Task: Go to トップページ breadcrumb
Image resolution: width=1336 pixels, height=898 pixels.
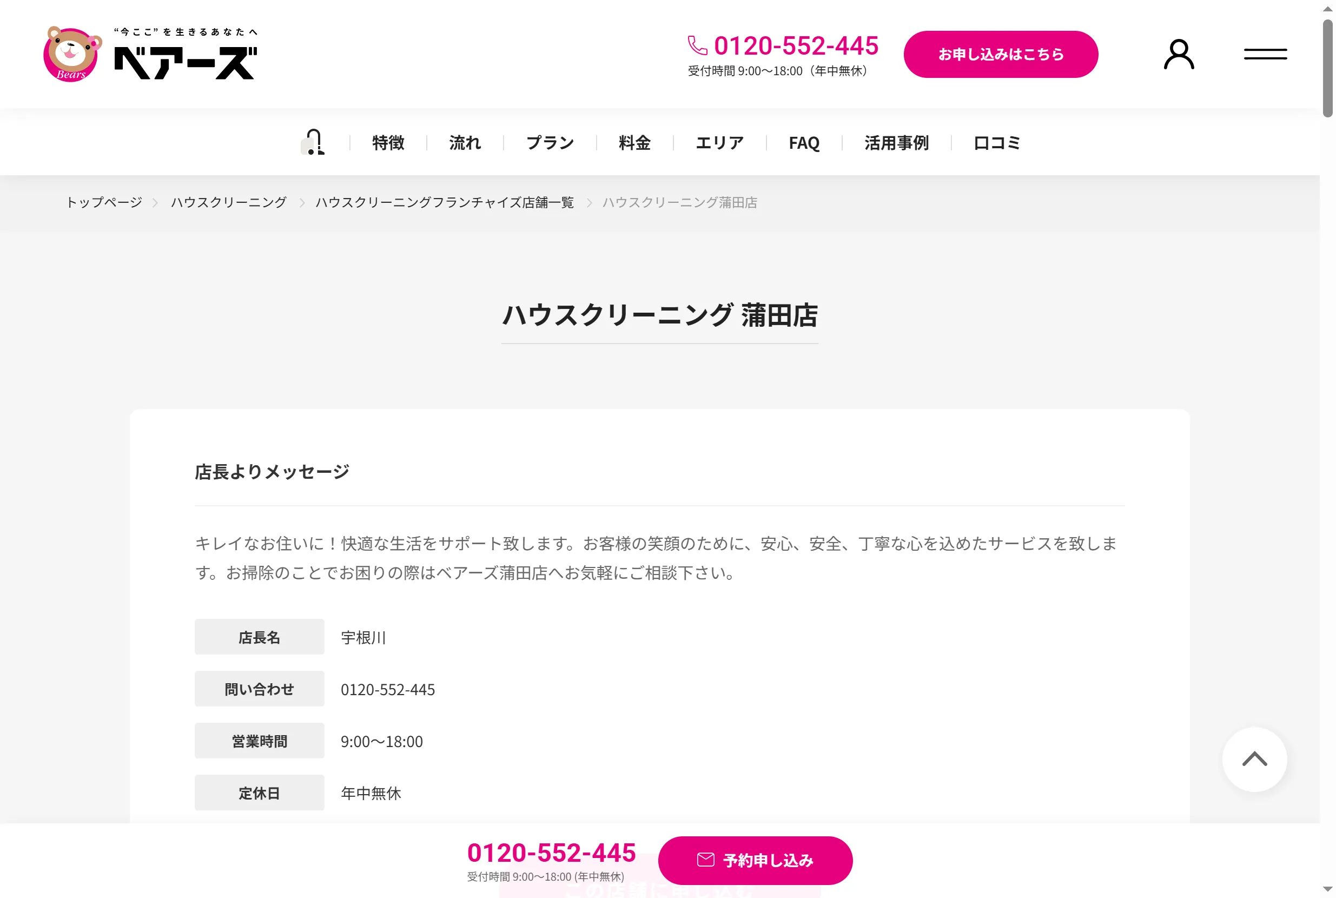Action: tap(104, 202)
